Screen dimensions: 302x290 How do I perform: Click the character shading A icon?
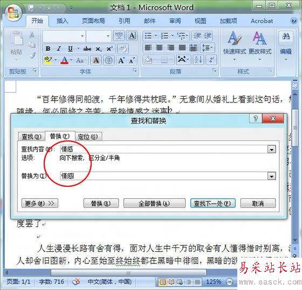point(96,60)
